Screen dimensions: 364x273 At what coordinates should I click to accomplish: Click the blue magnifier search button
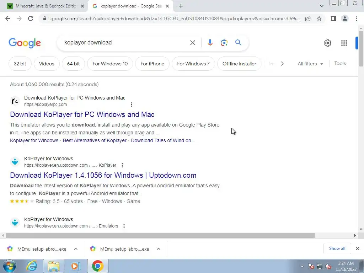pyautogui.click(x=238, y=43)
